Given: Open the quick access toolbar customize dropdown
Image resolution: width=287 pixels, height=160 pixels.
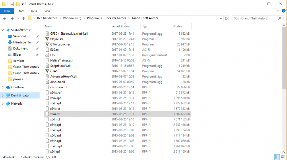Looking at the screenshot, I should click(x=22, y=4).
